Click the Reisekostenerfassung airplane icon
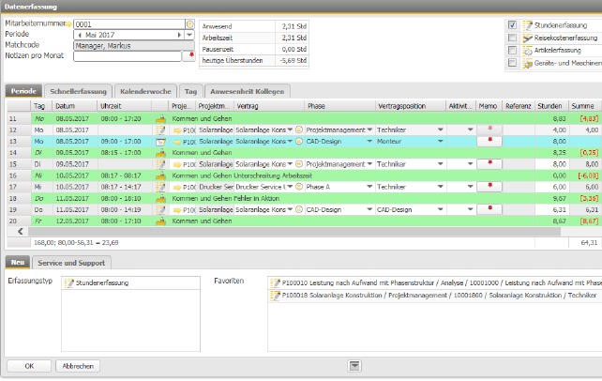602x381 pixels. click(528, 38)
